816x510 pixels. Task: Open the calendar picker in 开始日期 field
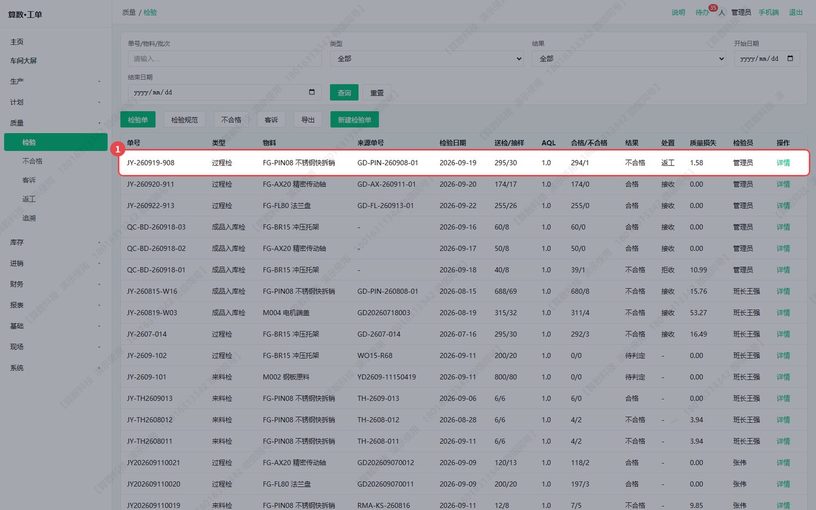click(790, 59)
